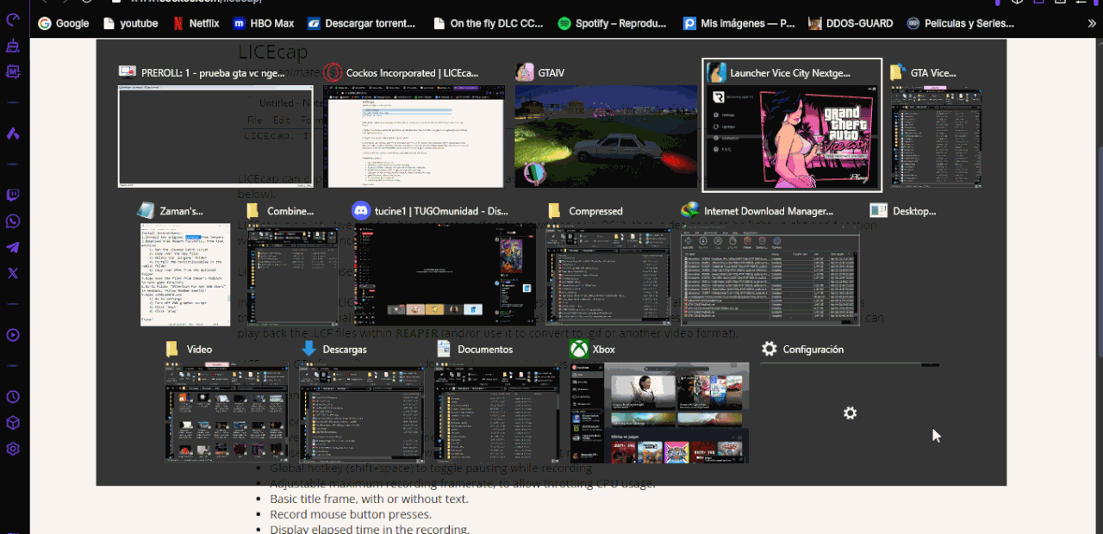Viewport: 1103px width, 534px height.
Task: Switch to Internet Download Manager window
Action: [770, 264]
